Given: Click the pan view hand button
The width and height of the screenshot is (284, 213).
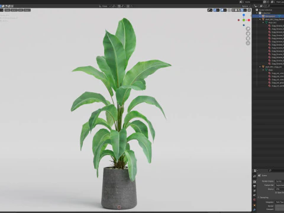Looking at the screenshot, I should tap(248, 34).
